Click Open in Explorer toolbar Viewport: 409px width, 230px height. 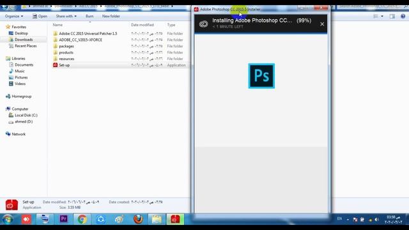(40, 16)
